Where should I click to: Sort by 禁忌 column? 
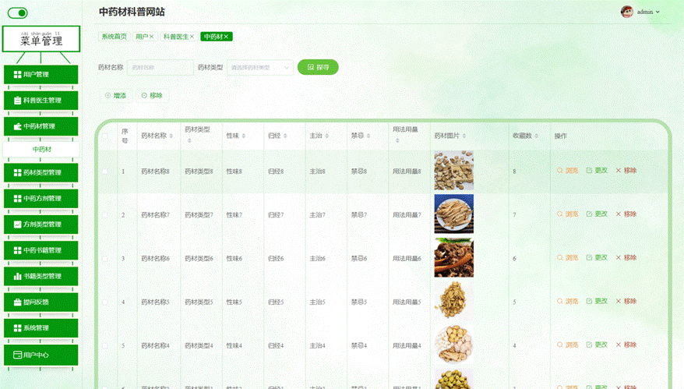coord(368,136)
